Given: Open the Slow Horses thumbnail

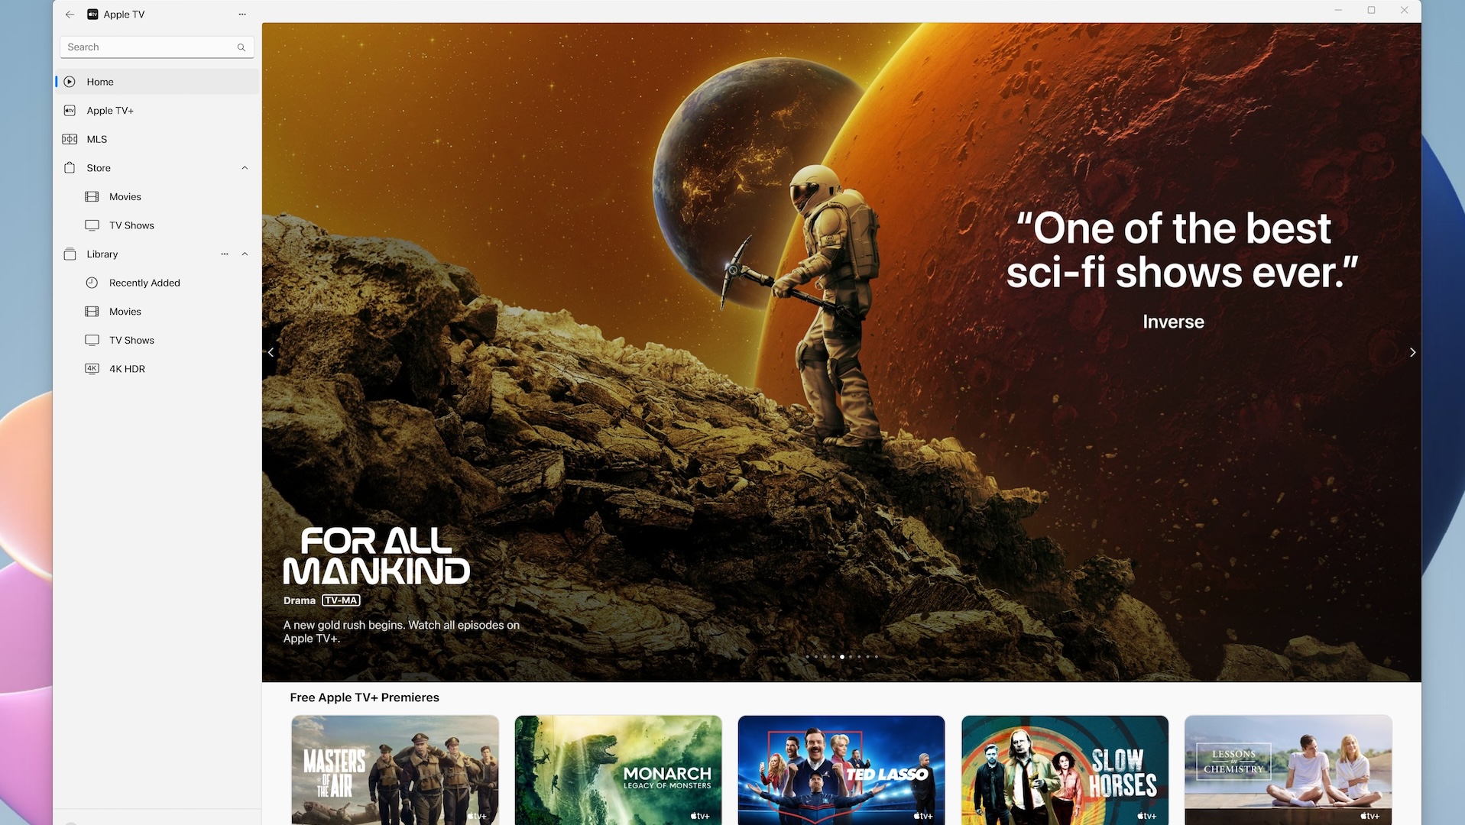Looking at the screenshot, I should [1065, 770].
